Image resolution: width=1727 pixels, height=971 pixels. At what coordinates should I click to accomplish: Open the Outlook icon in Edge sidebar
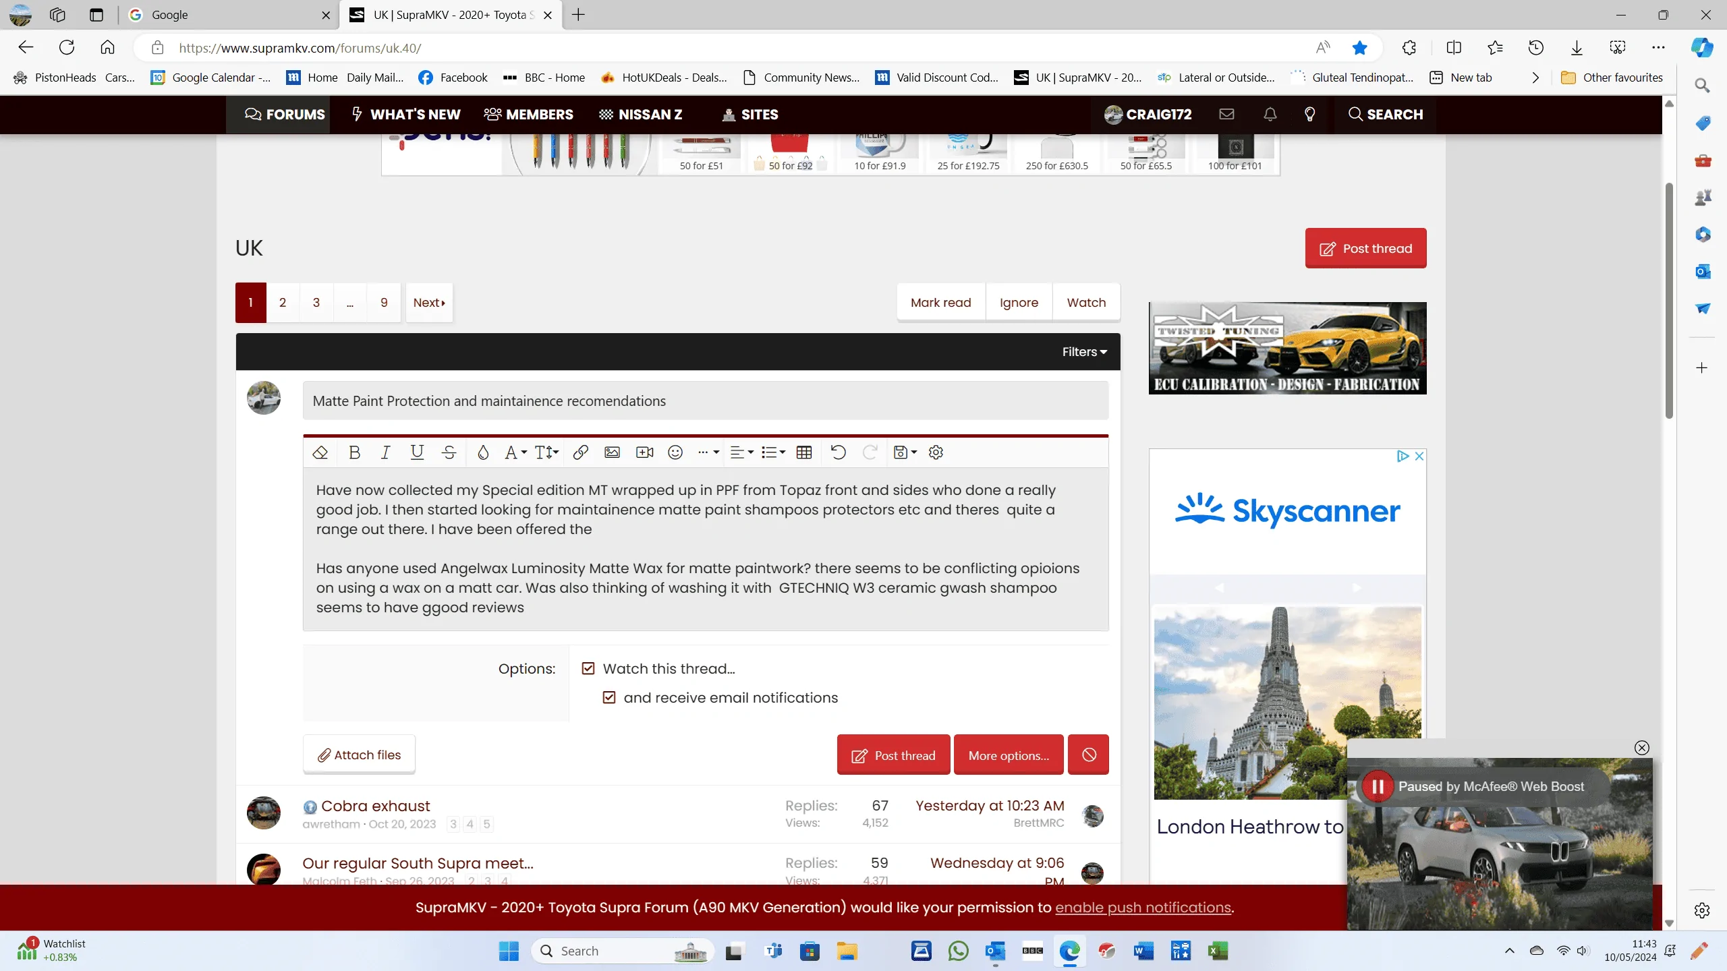point(1702,271)
